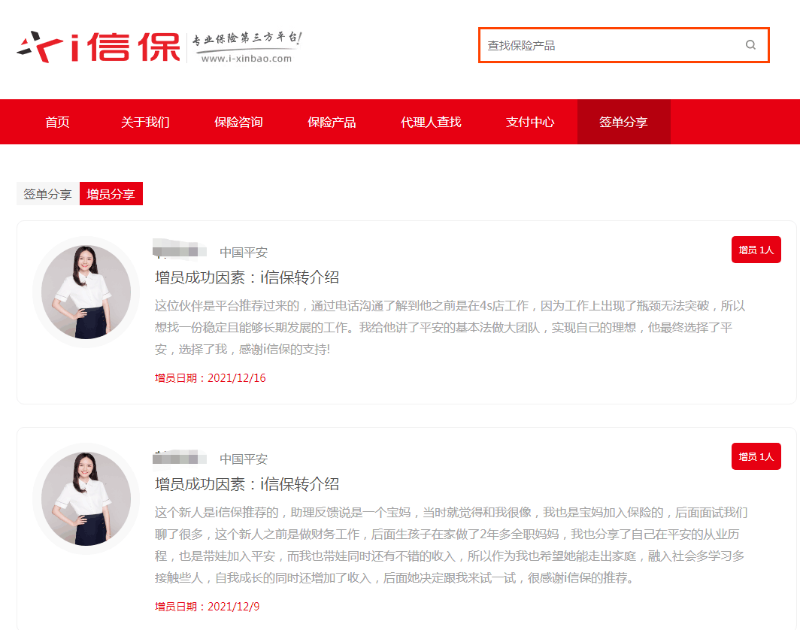Open the 首页 navigation item
Image resolution: width=800 pixels, height=630 pixels.
[x=56, y=122]
